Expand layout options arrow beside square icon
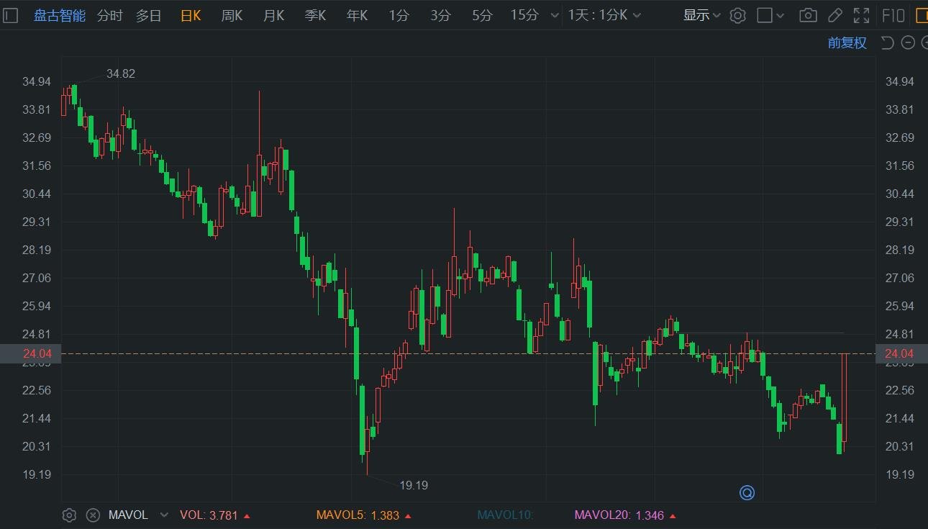This screenshot has height=529, width=928. 781,15
